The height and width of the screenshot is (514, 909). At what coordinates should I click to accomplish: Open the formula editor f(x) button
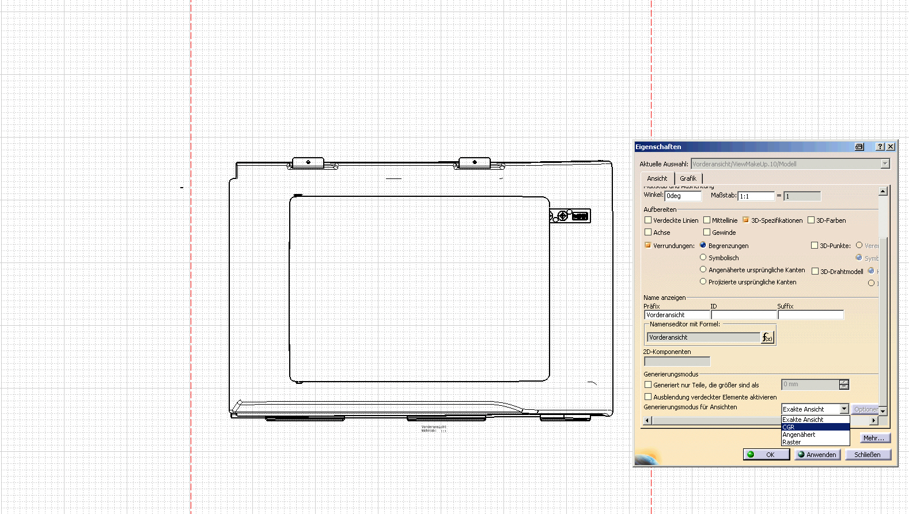point(768,338)
